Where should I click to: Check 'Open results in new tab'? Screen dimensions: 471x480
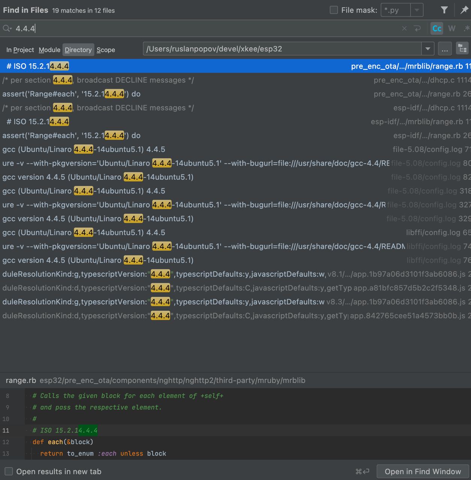(9, 471)
